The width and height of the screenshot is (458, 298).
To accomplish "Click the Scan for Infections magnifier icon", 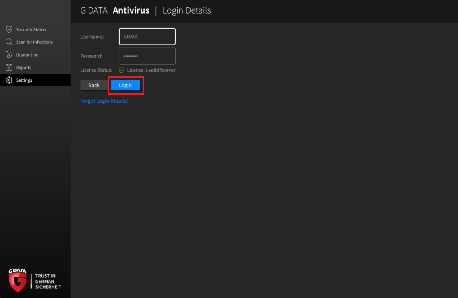I will 9,42.
